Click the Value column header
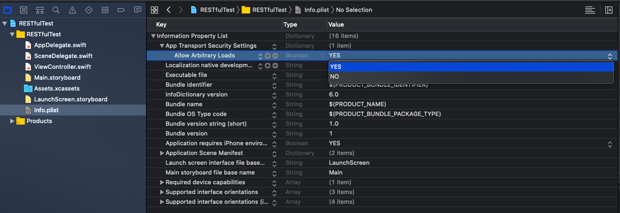This screenshot has width=620, height=213. point(336,25)
